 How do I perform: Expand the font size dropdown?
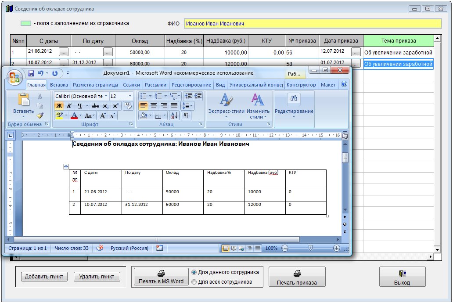tap(130, 96)
